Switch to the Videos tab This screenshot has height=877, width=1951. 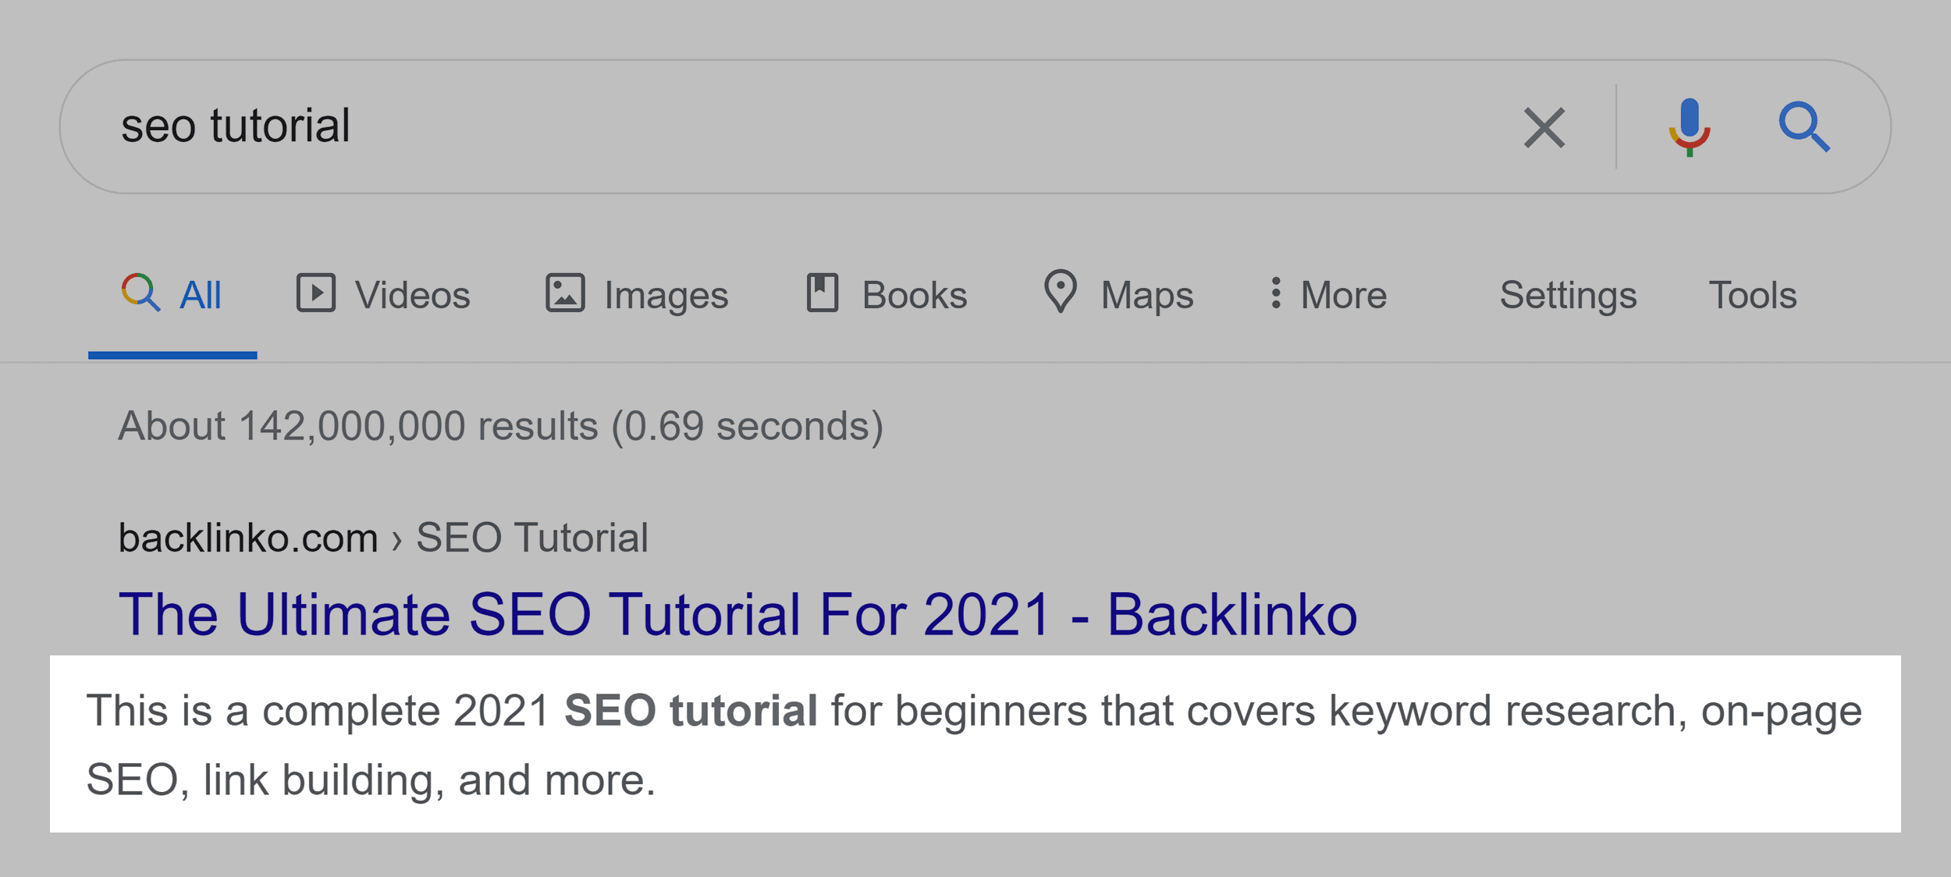pyautogui.click(x=411, y=294)
